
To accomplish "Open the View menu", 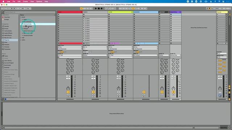I will click(32, 1).
